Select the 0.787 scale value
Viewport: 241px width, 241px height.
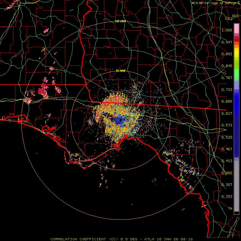point(227,78)
